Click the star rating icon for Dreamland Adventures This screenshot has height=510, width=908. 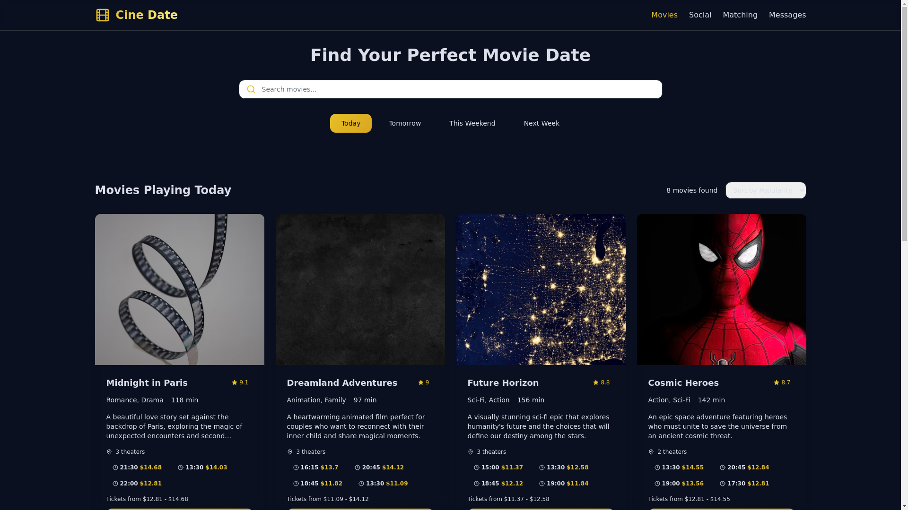pos(421,382)
